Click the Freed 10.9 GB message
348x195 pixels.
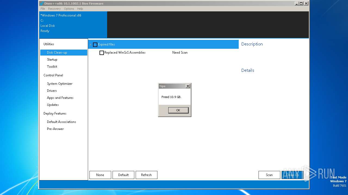171,97
